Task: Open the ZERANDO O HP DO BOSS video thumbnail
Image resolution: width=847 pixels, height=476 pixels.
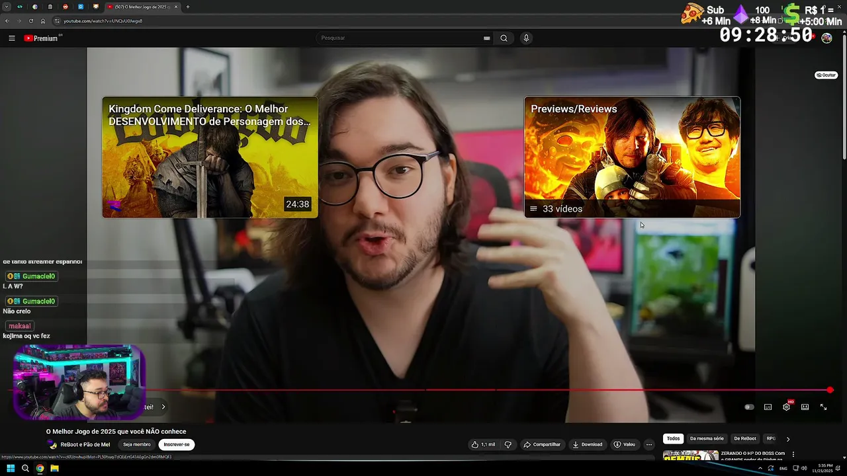Action: point(690,456)
